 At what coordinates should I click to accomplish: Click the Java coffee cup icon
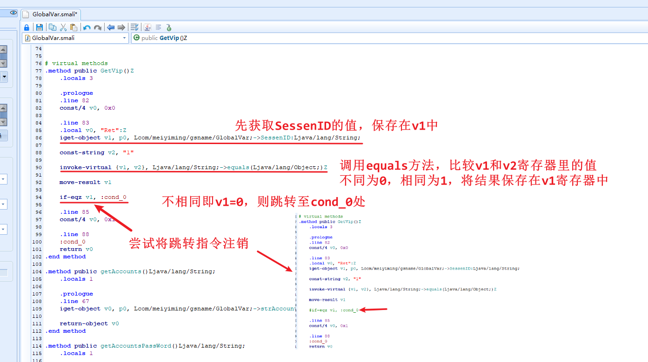point(147,27)
